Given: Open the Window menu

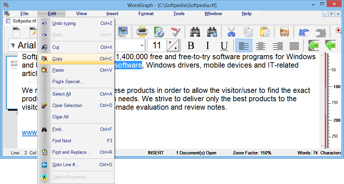Looking at the screenshot, I should 213,13.
